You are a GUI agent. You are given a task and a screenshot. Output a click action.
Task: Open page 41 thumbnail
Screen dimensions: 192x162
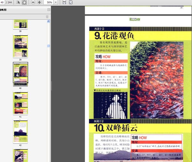coord(20,103)
